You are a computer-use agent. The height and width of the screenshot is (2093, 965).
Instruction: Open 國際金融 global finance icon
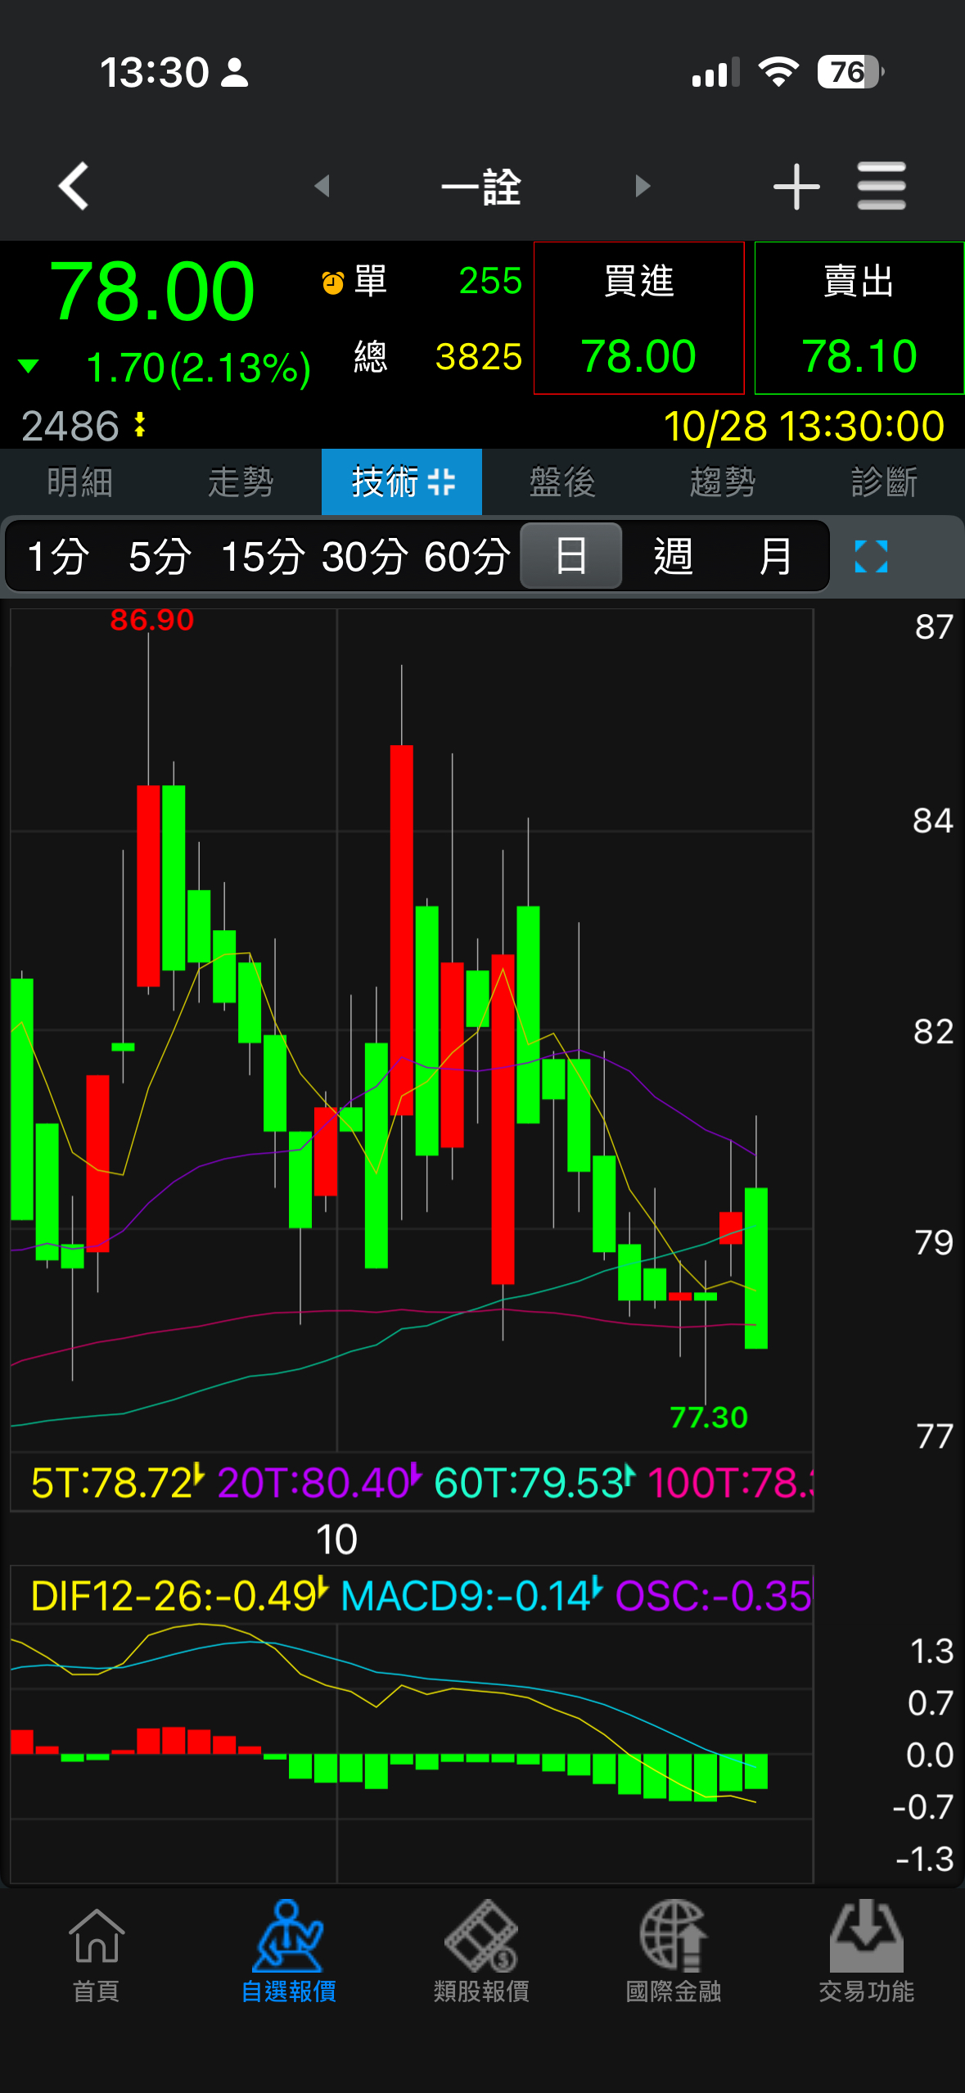pyautogui.click(x=674, y=1951)
